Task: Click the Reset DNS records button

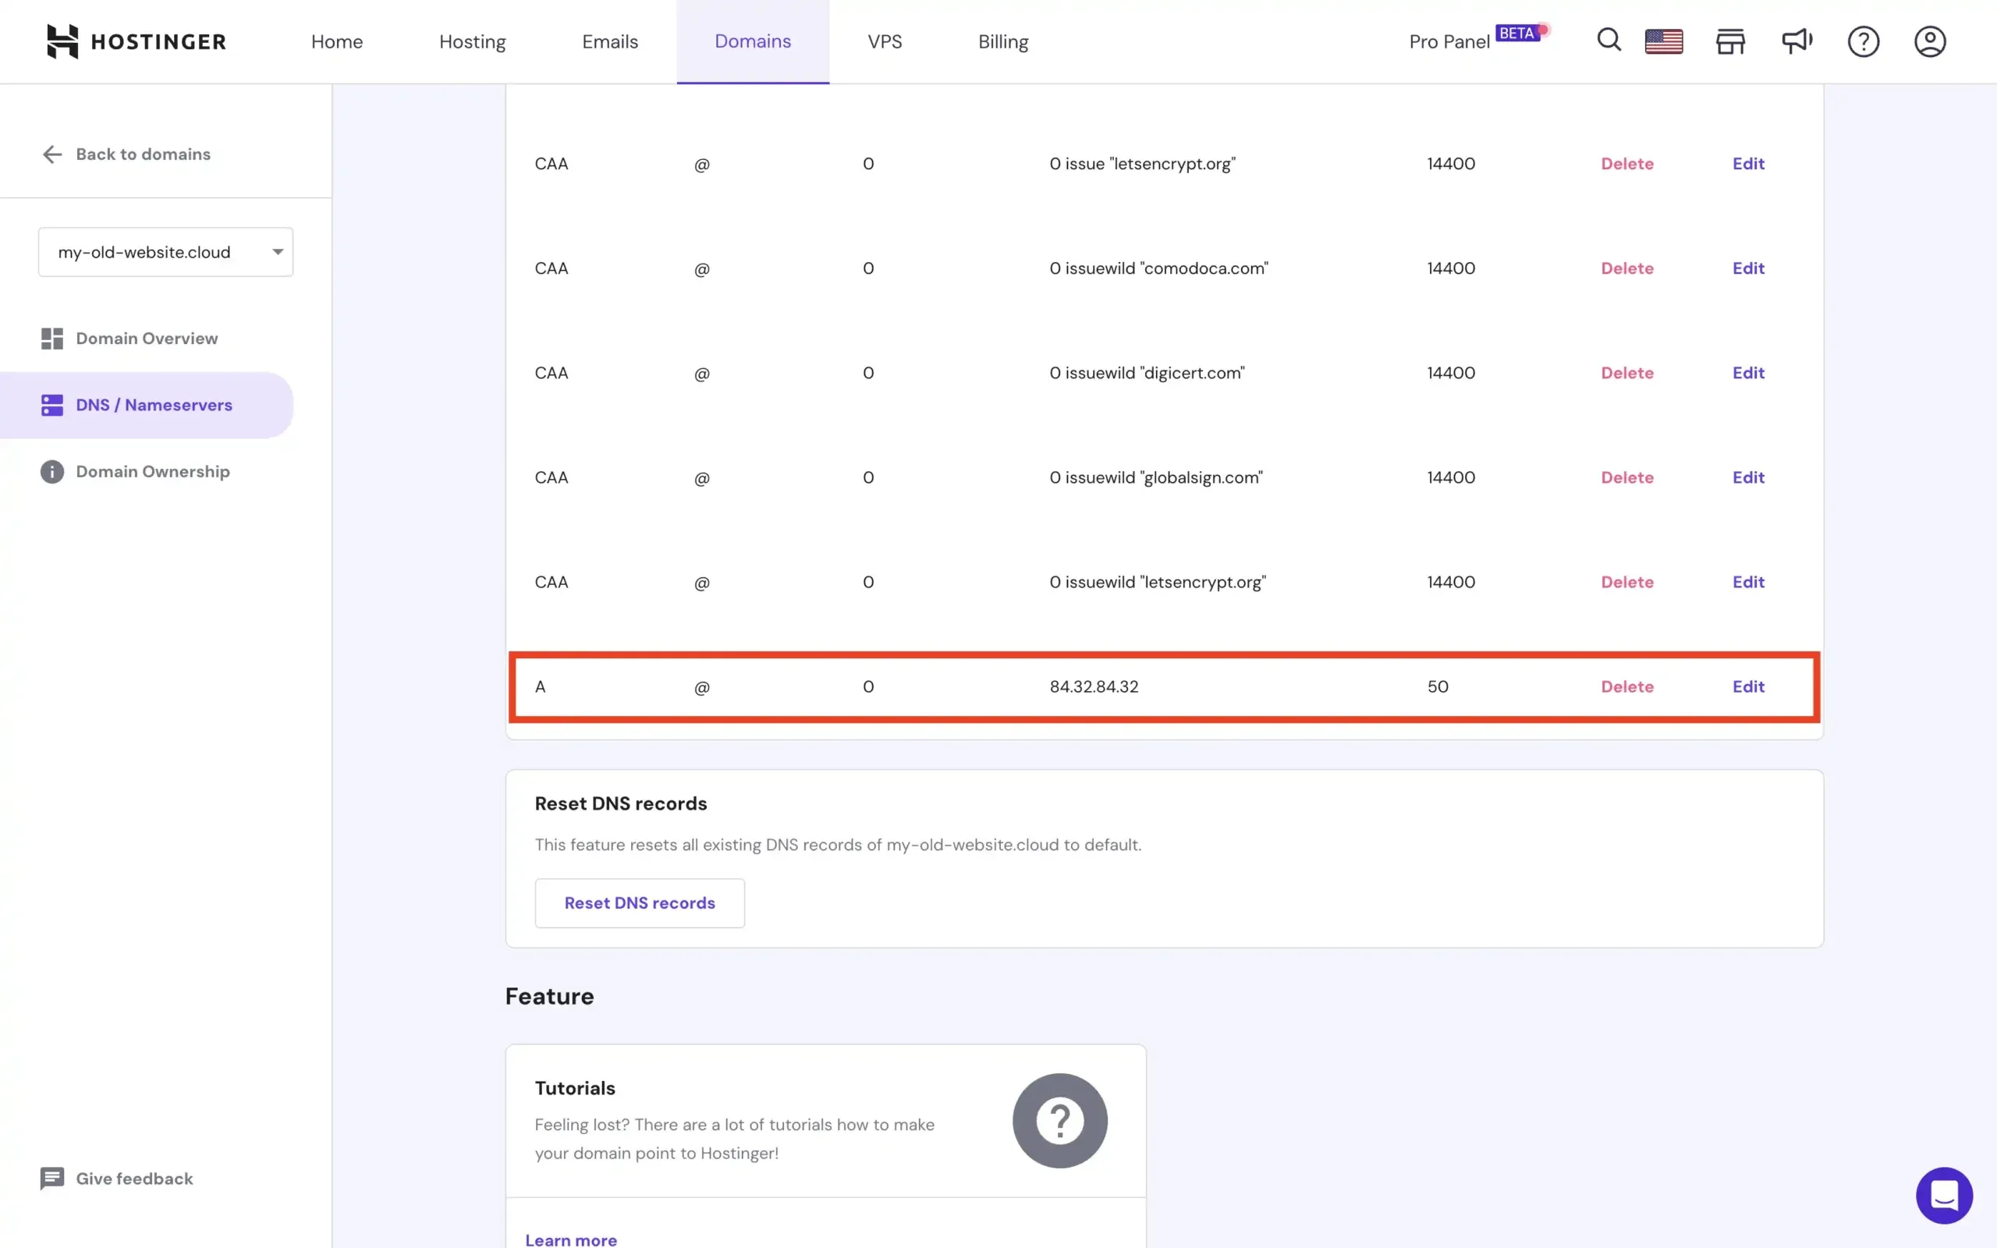Action: click(640, 902)
